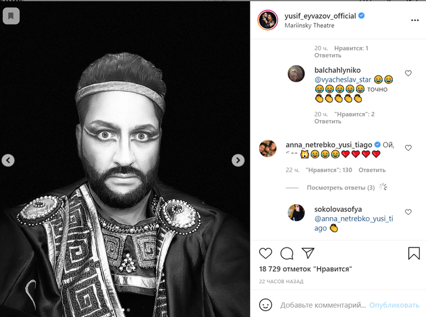Click the "Добавьте комментарий" input field
Screen dimensions: 426x317
coord(323,305)
